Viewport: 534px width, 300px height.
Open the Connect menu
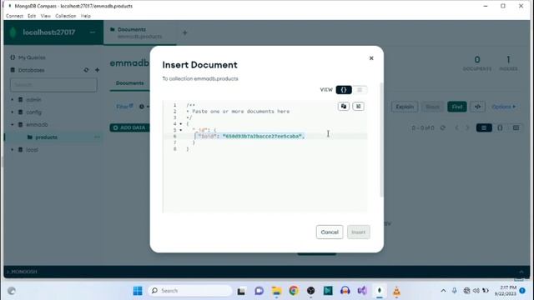14,16
